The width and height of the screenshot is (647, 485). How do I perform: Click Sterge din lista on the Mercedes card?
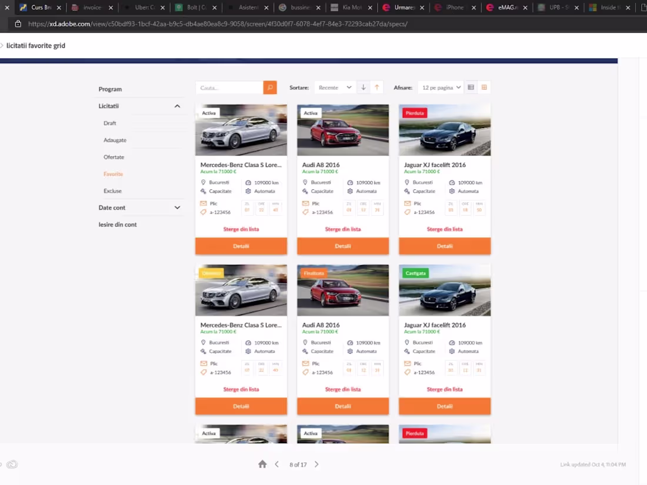point(241,229)
